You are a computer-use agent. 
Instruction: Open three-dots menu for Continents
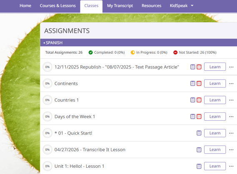(231, 84)
